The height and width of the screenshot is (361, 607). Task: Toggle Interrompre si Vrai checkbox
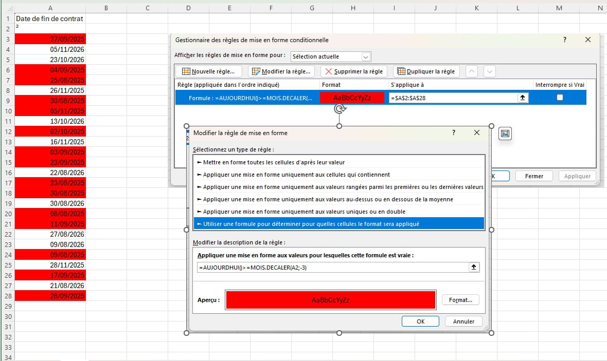(560, 98)
